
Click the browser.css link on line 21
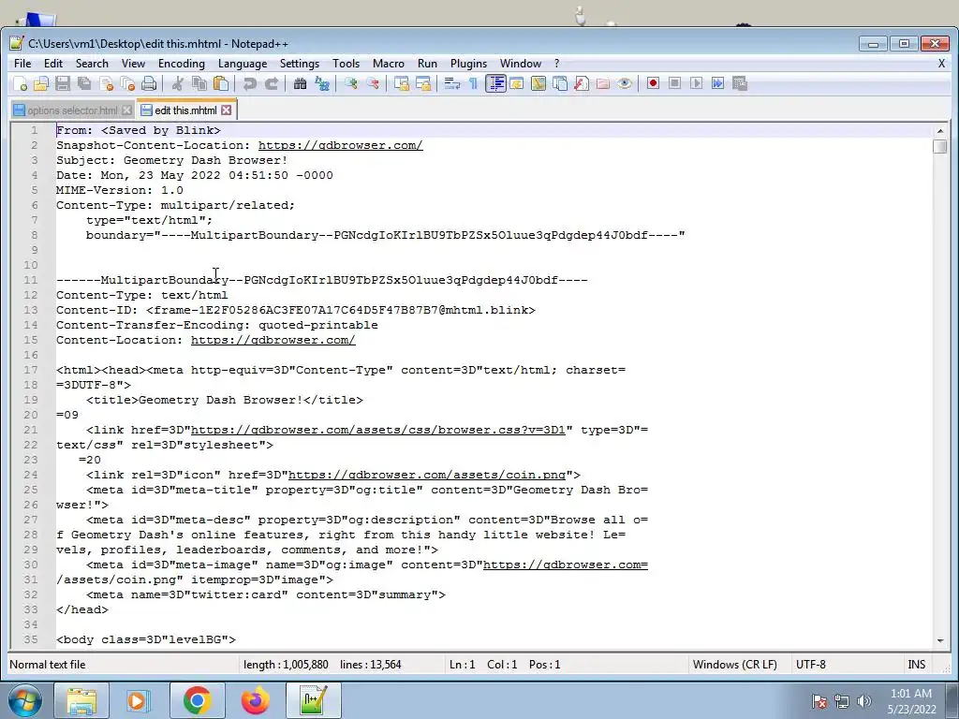(x=378, y=430)
